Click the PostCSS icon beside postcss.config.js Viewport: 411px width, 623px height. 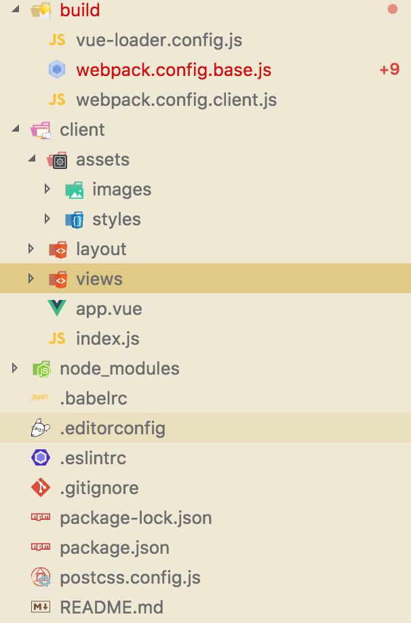[x=41, y=577]
